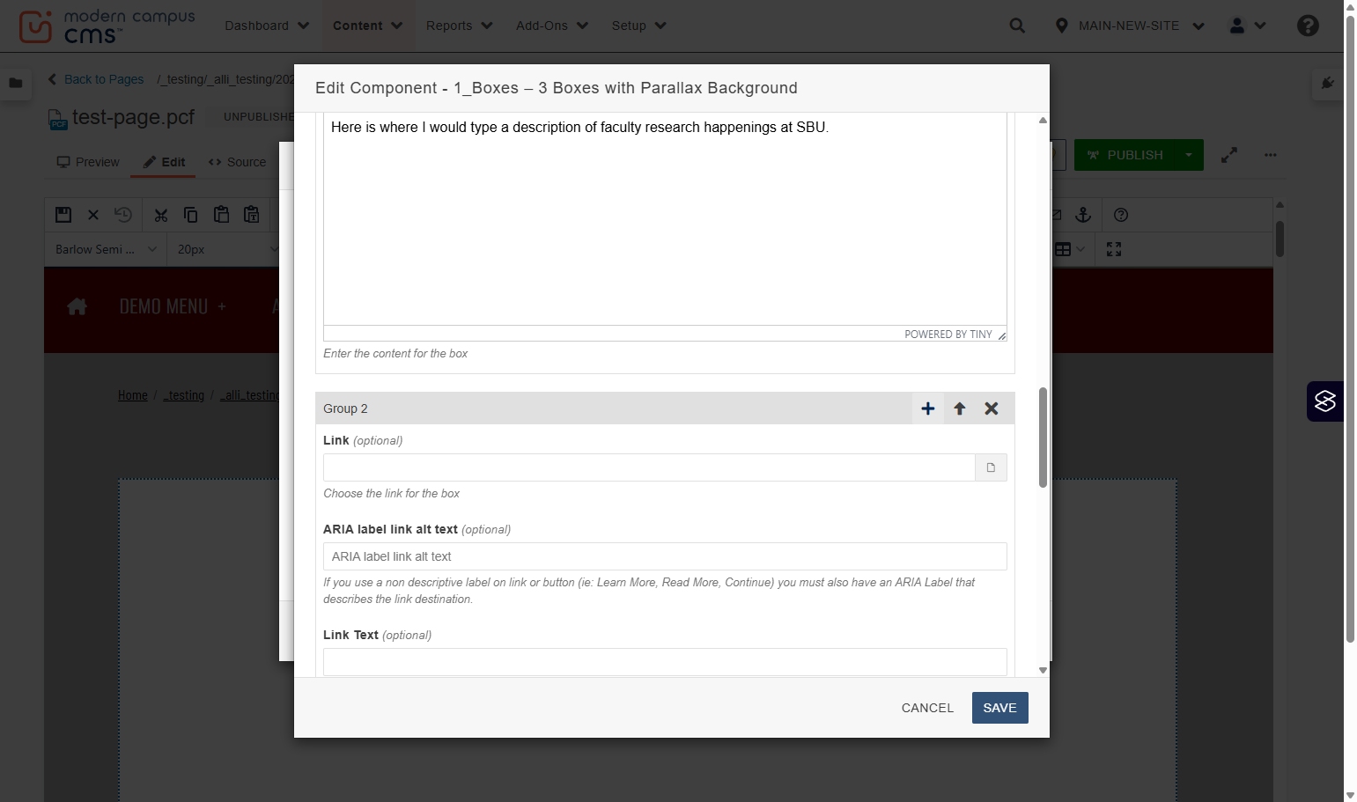Open the more options ellipsis icon
1357x802 pixels.
(1271, 155)
